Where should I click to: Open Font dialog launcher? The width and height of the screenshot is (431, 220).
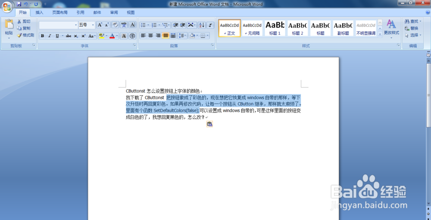pyautogui.click(x=134, y=45)
